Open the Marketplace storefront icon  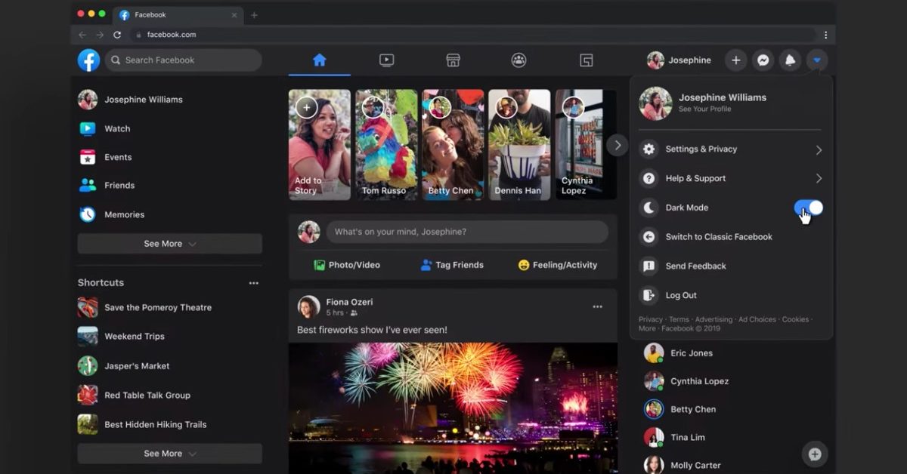click(453, 60)
